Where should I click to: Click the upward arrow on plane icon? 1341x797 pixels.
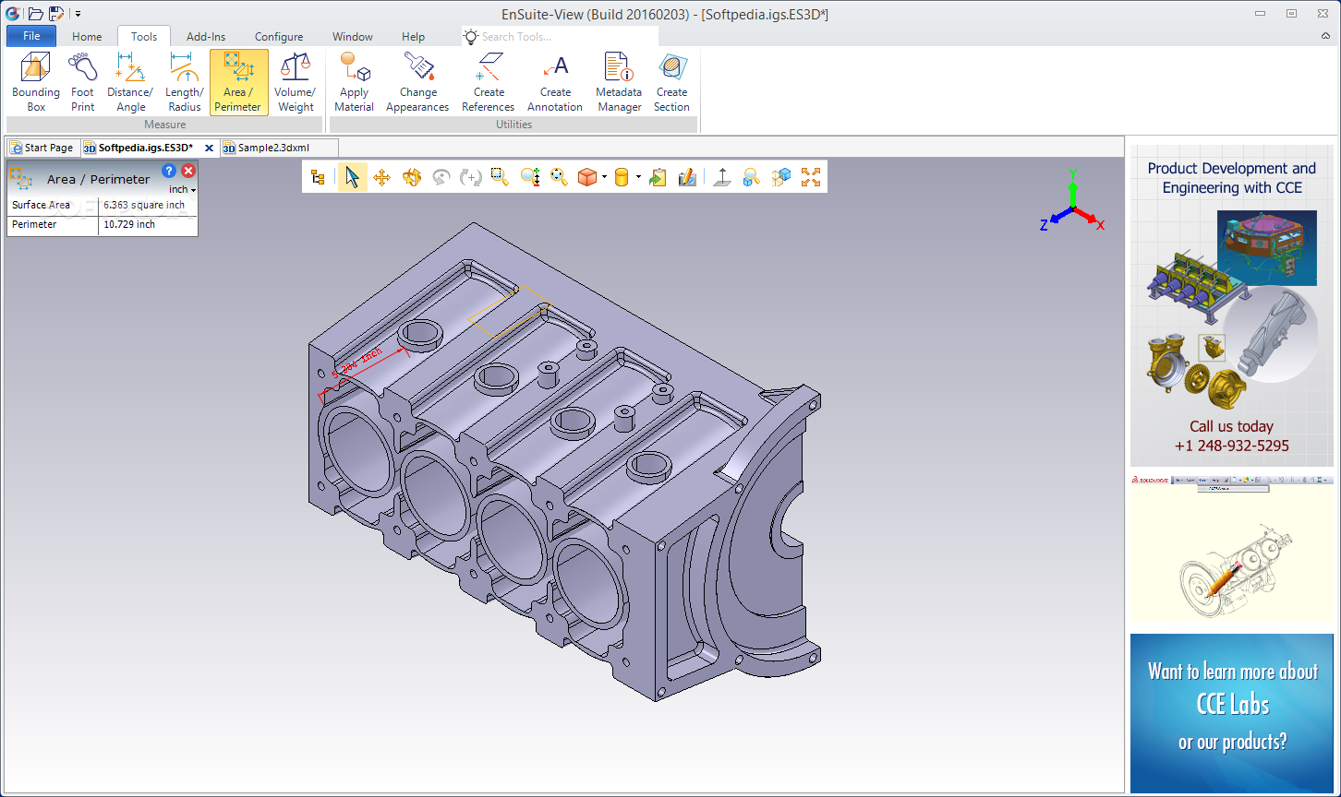click(x=722, y=177)
